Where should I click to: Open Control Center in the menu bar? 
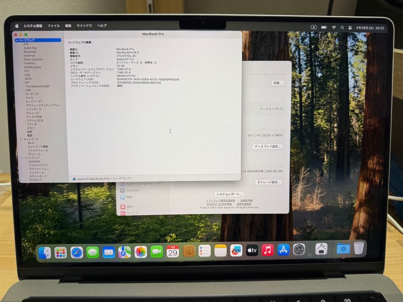350,28
